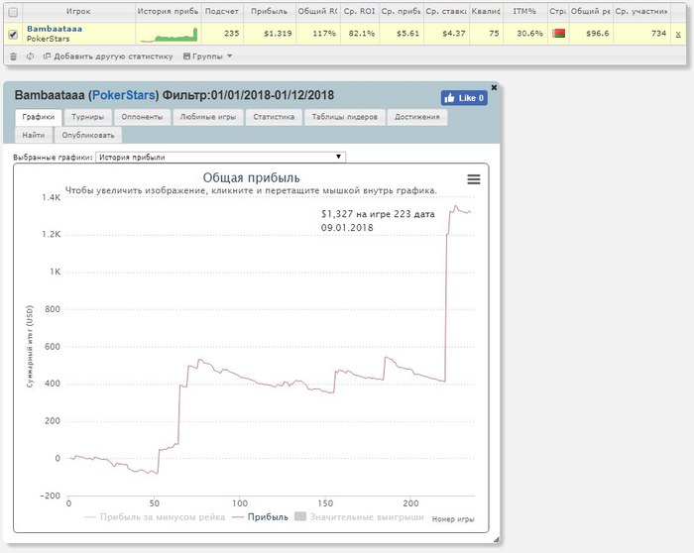Viewport: 694px width, 553px height.
Task: Click the chart tooltip '$1,327 на игре 223'
Action: (x=378, y=221)
